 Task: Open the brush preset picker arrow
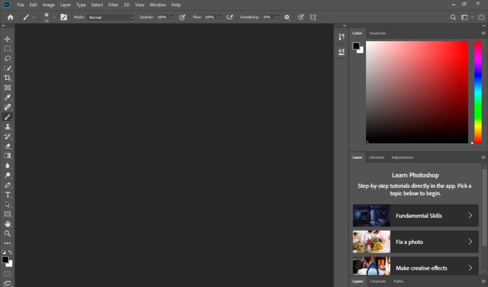[54, 17]
